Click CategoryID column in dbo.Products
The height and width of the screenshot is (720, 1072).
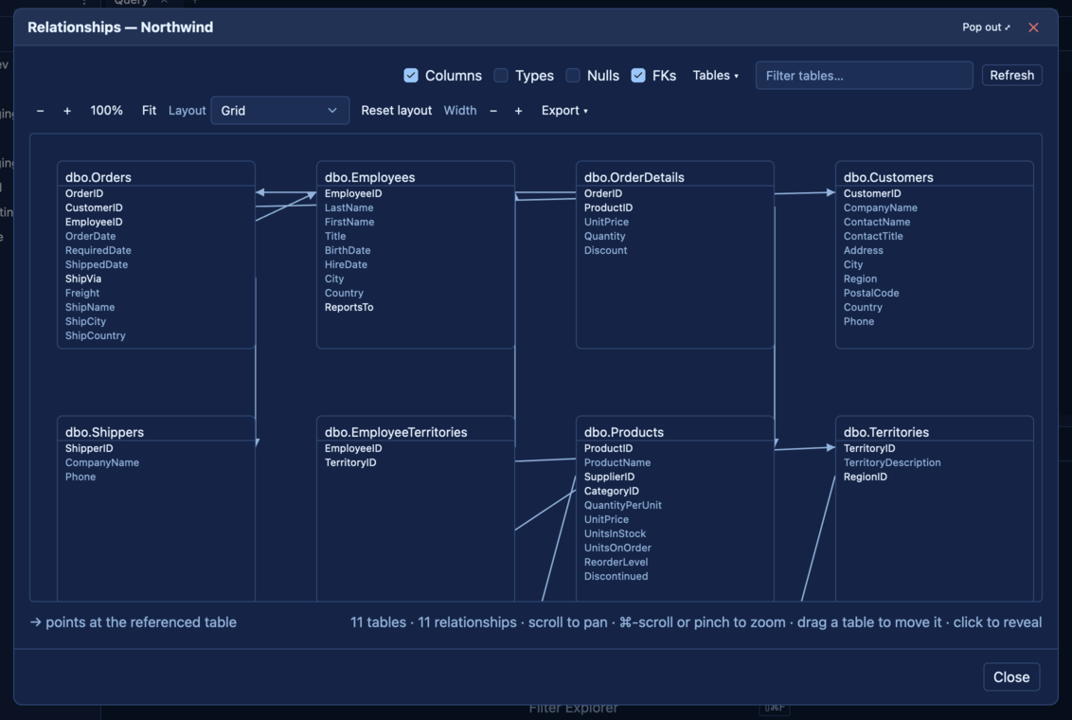coord(611,491)
